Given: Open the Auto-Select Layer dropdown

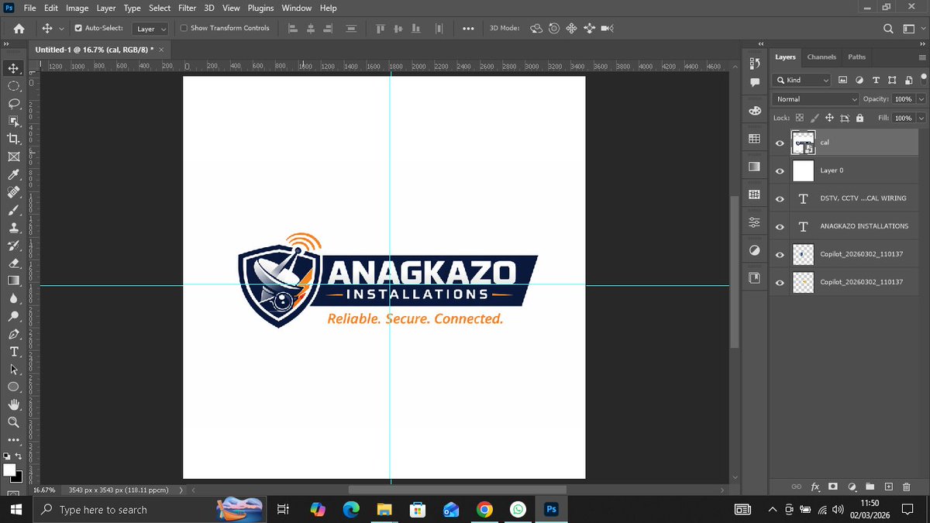Looking at the screenshot, I should 150,29.
